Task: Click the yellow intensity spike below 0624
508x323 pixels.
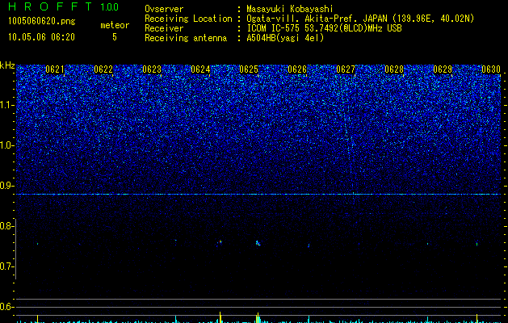Action: click(x=220, y=317)
